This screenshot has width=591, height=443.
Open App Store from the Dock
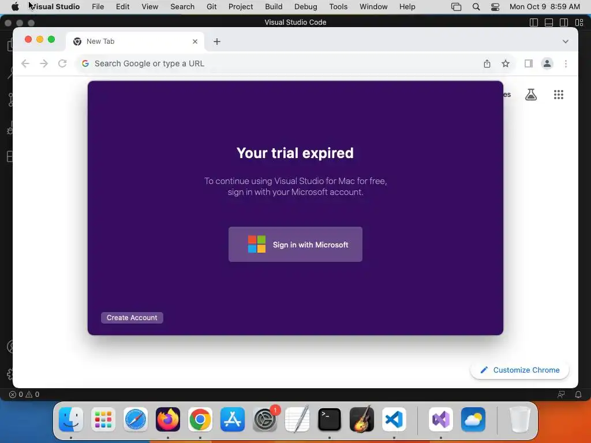(x=233, y=419)
